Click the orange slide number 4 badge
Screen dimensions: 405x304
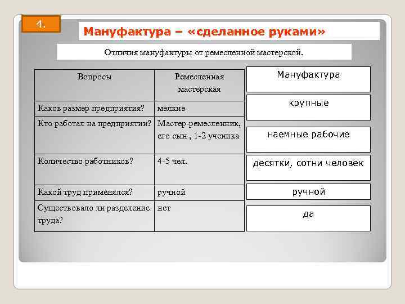click(x=41, y=24)
